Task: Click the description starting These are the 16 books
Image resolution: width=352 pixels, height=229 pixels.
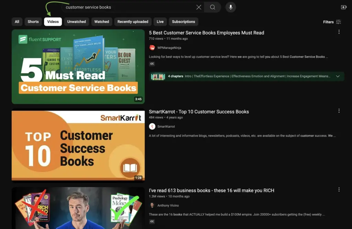Action: [237, 215]
